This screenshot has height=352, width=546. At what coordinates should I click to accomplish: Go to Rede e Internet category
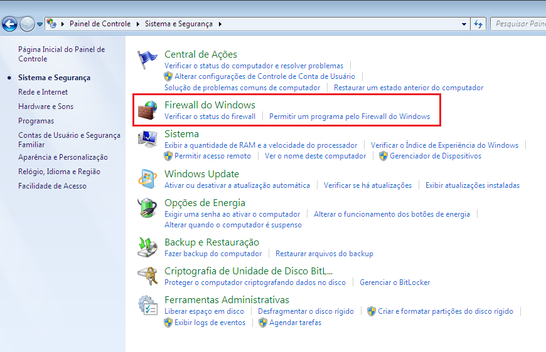pyautogui.click(x=43, y=92)
